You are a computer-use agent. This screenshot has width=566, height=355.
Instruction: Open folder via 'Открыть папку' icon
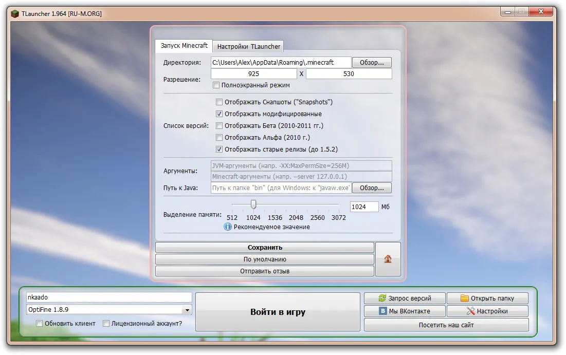(x=465, y=298)
